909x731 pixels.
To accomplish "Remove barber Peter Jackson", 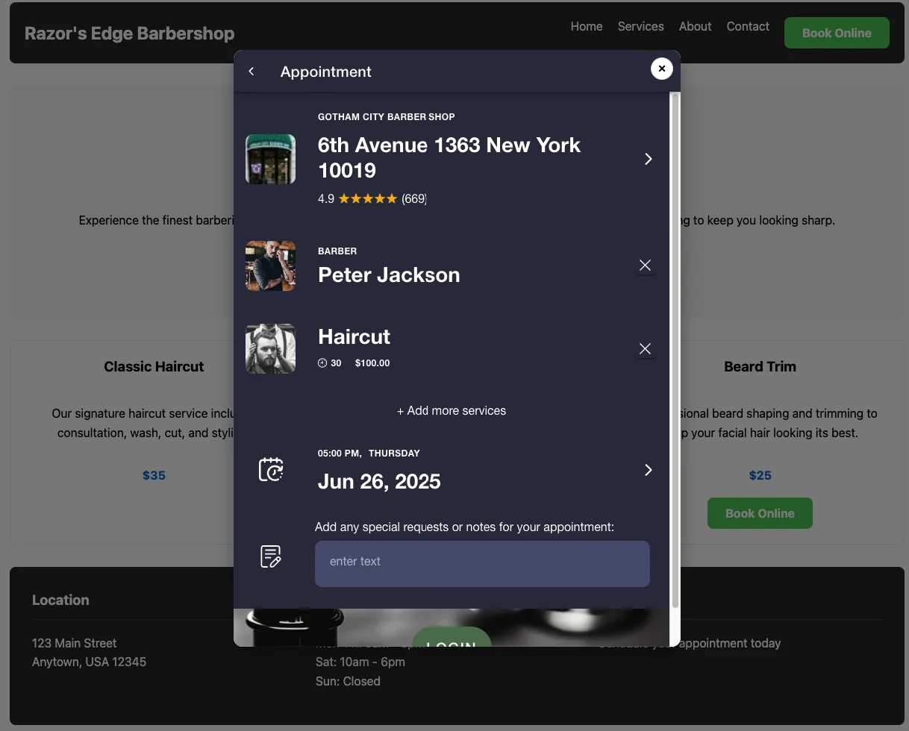I will [x=646, y=266].
